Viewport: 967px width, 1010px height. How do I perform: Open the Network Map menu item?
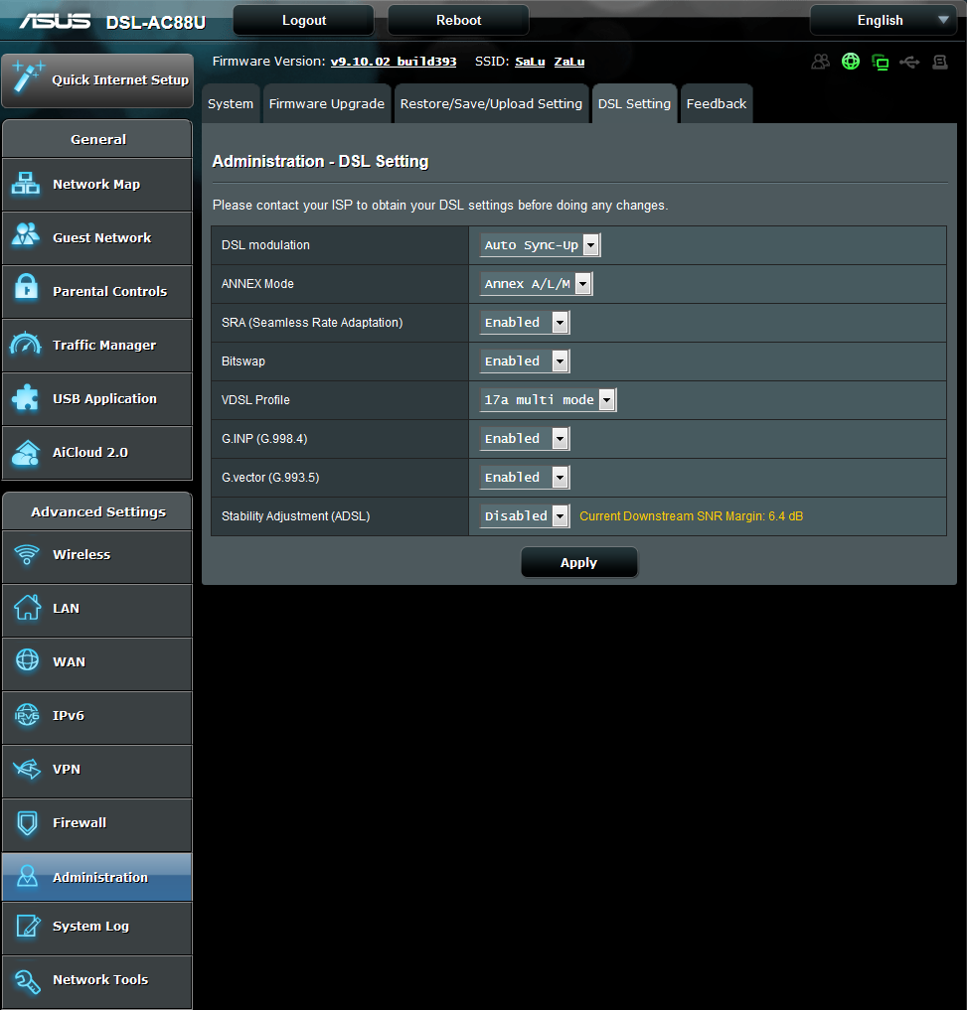point(96,184)
